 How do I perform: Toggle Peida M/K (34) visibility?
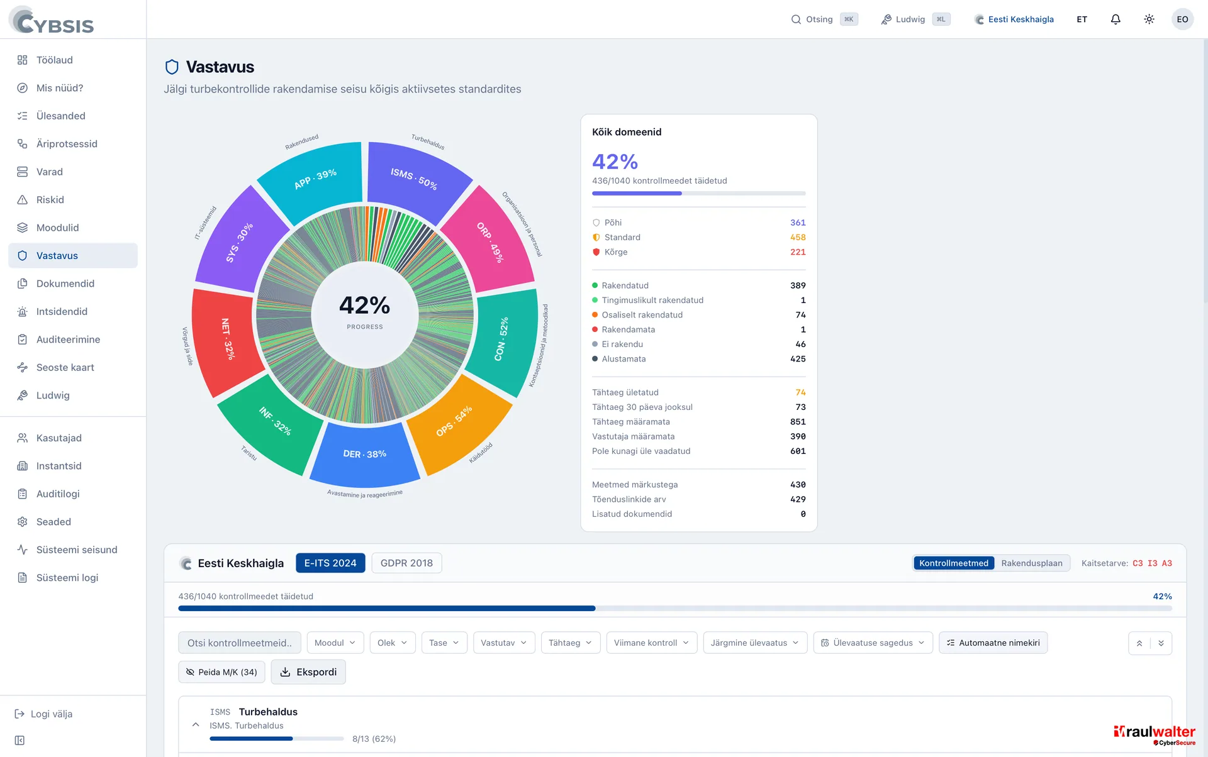tap(221, 672)
